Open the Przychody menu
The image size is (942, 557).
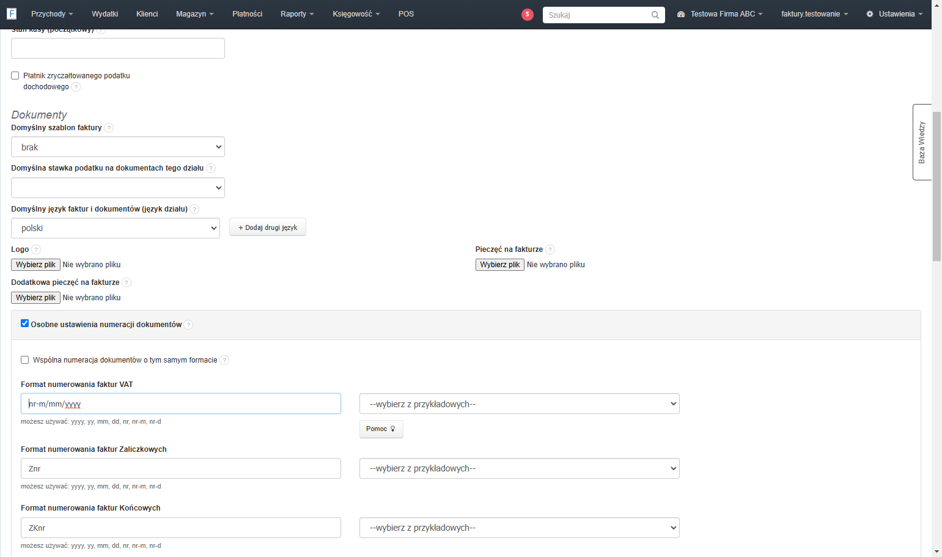point(52,14)
